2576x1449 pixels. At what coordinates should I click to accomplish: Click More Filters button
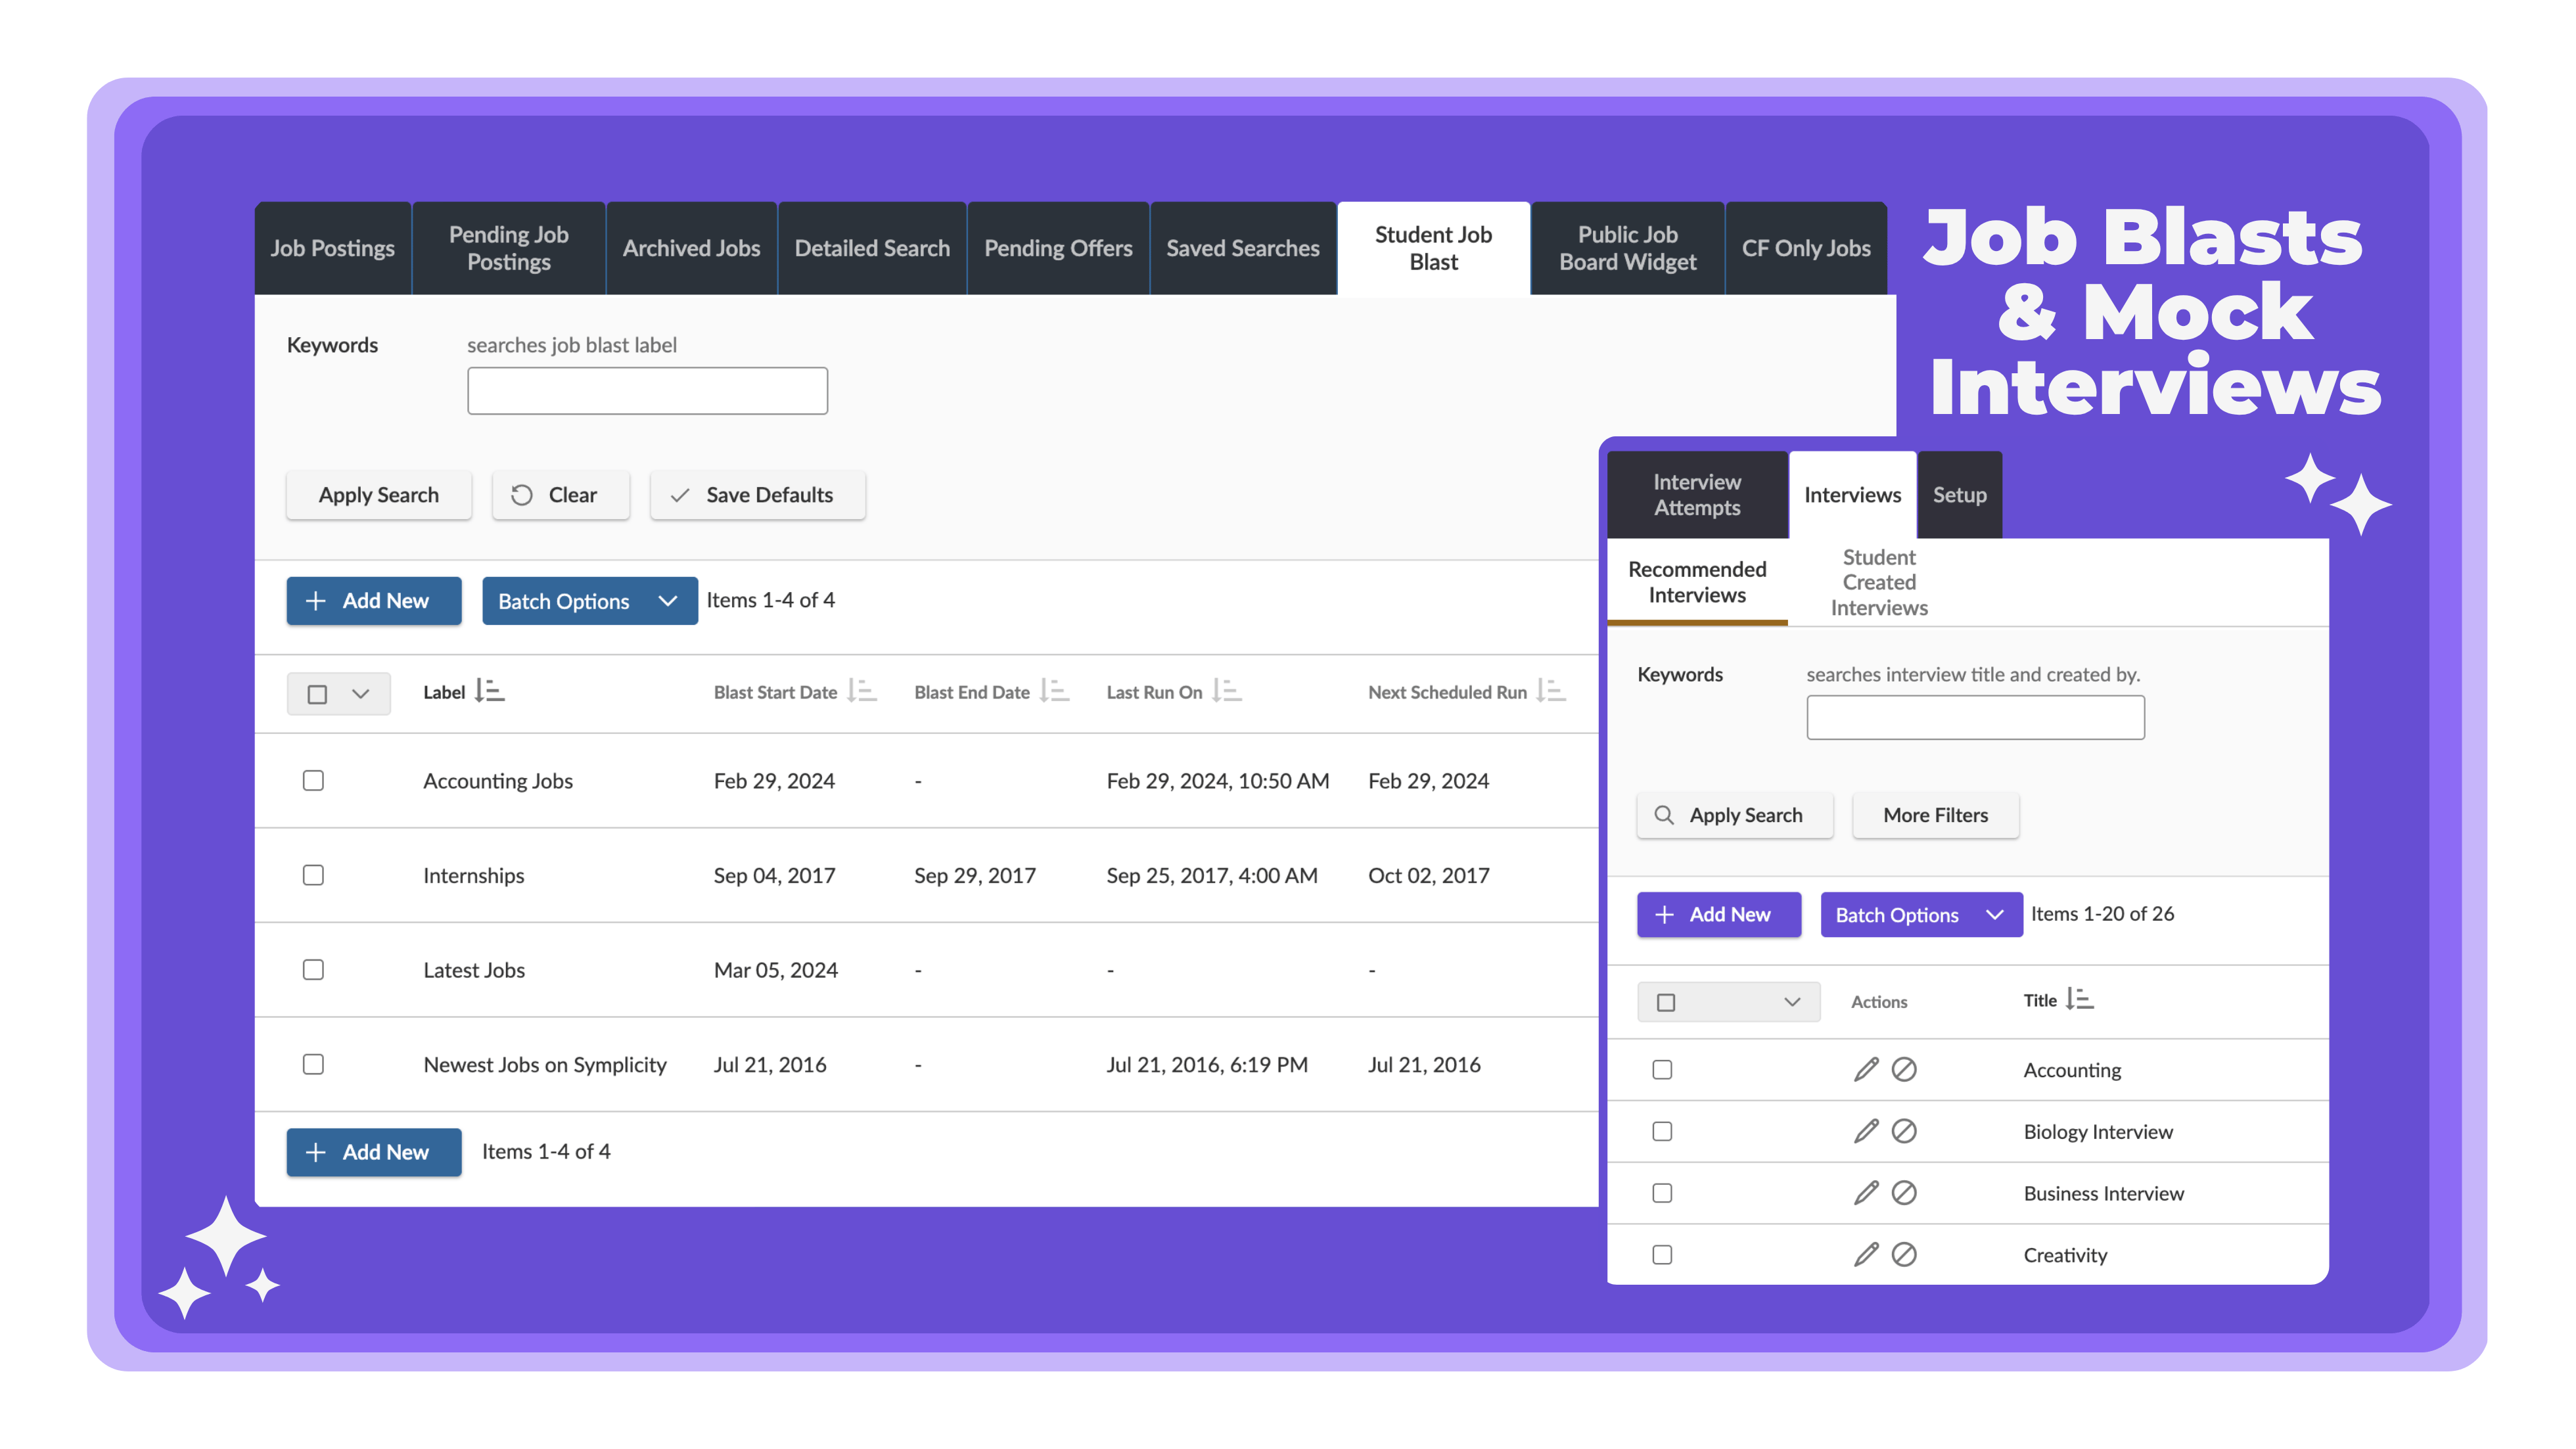click(x=1935, y=815)
